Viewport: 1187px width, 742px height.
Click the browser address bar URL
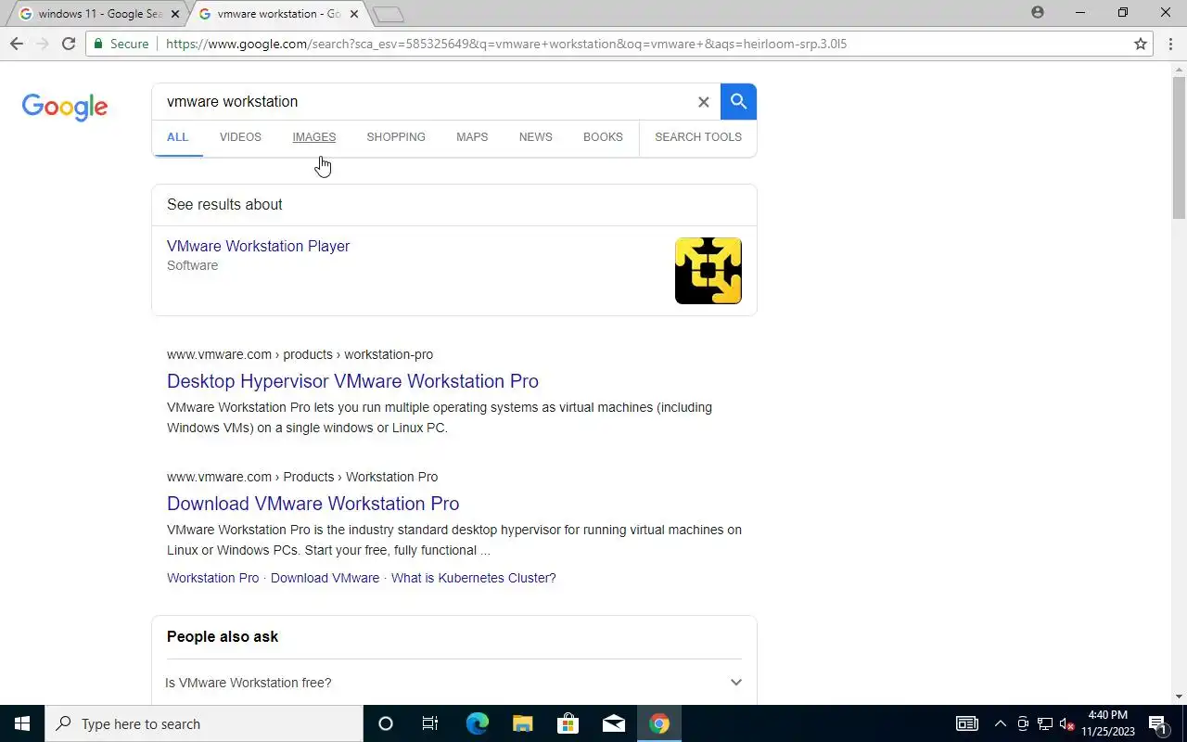coord(505,44)
